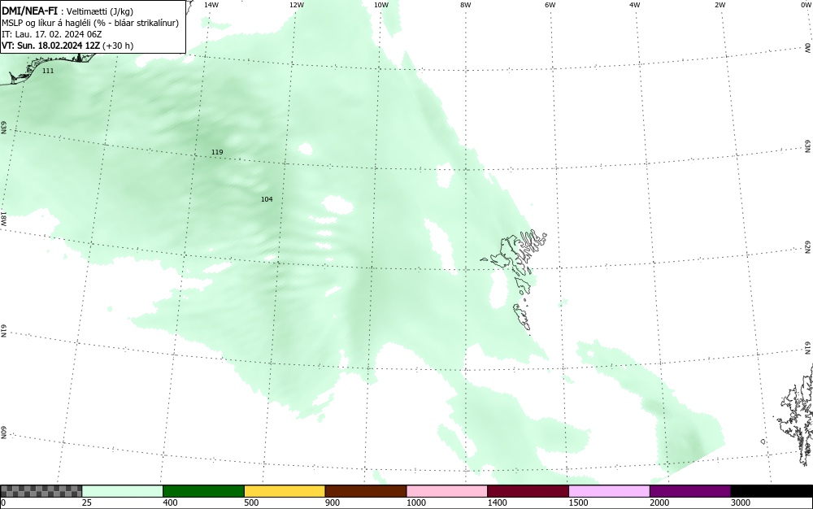Select the purple 2000–3000 legend swatch

coord(690,491)
